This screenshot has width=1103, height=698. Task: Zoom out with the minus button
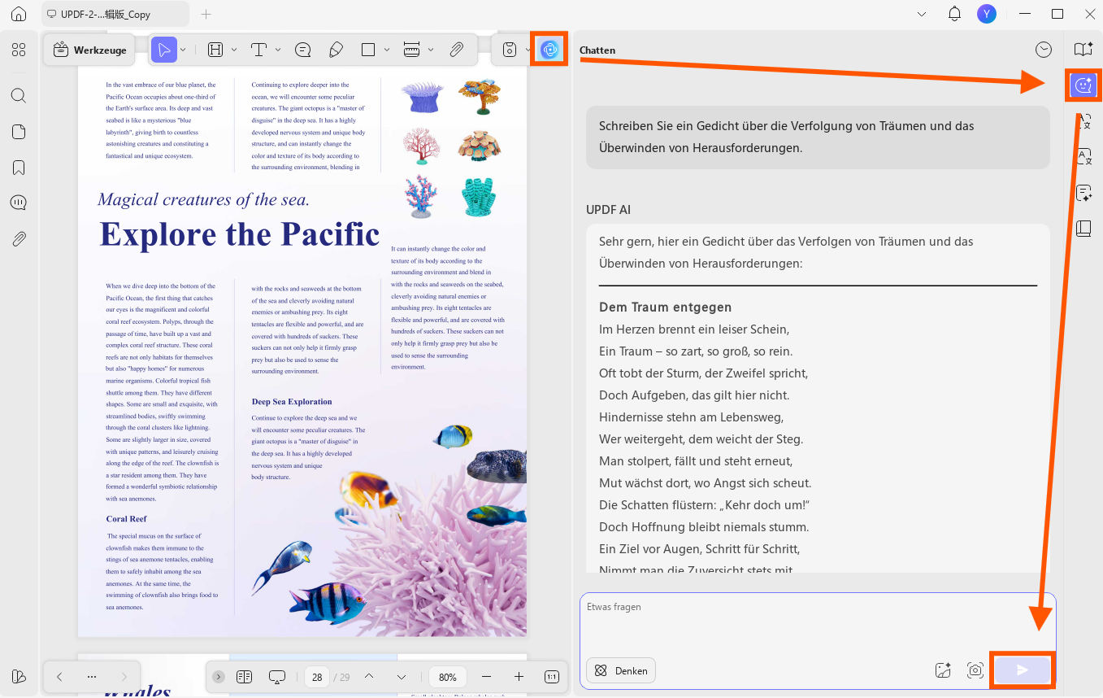click(x=486, y=677)
